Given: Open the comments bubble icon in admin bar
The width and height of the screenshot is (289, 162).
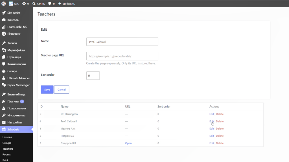Looking at the screenshot, I should [x=50, y=4].
